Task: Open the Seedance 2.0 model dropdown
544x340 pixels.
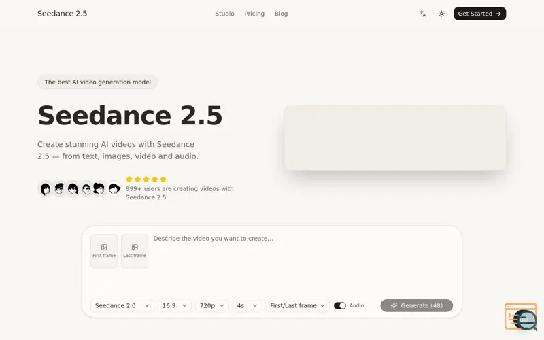Action: point(122,305)
